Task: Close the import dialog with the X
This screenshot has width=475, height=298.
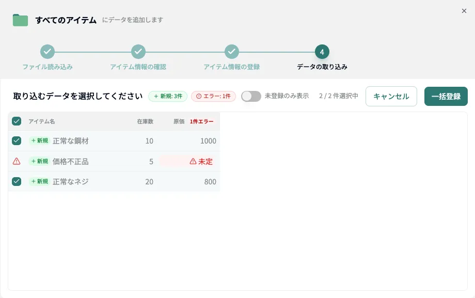Action: 464,11
